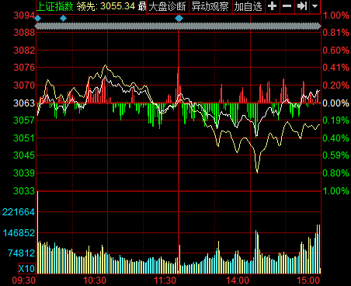This screenshot has width=351, height=286.
Task: Click the 221664 volume axis label
Action: point(19,212)
